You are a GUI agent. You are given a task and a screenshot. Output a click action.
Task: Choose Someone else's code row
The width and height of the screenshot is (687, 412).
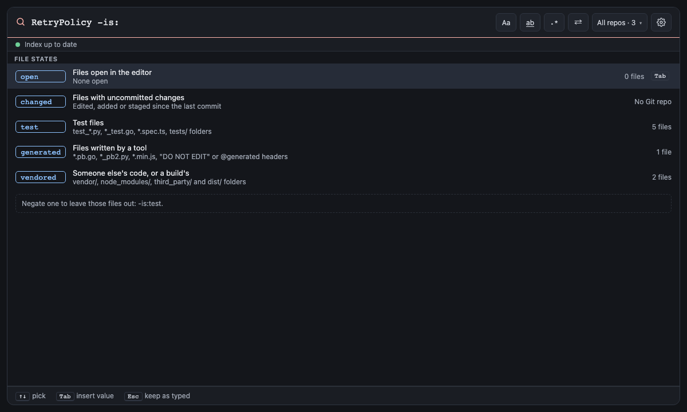[343, 177]
